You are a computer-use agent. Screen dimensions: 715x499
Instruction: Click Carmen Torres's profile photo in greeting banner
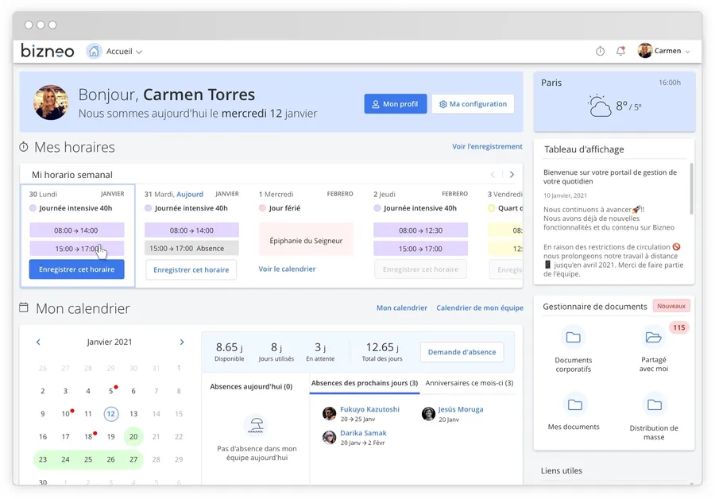[51, 103]
